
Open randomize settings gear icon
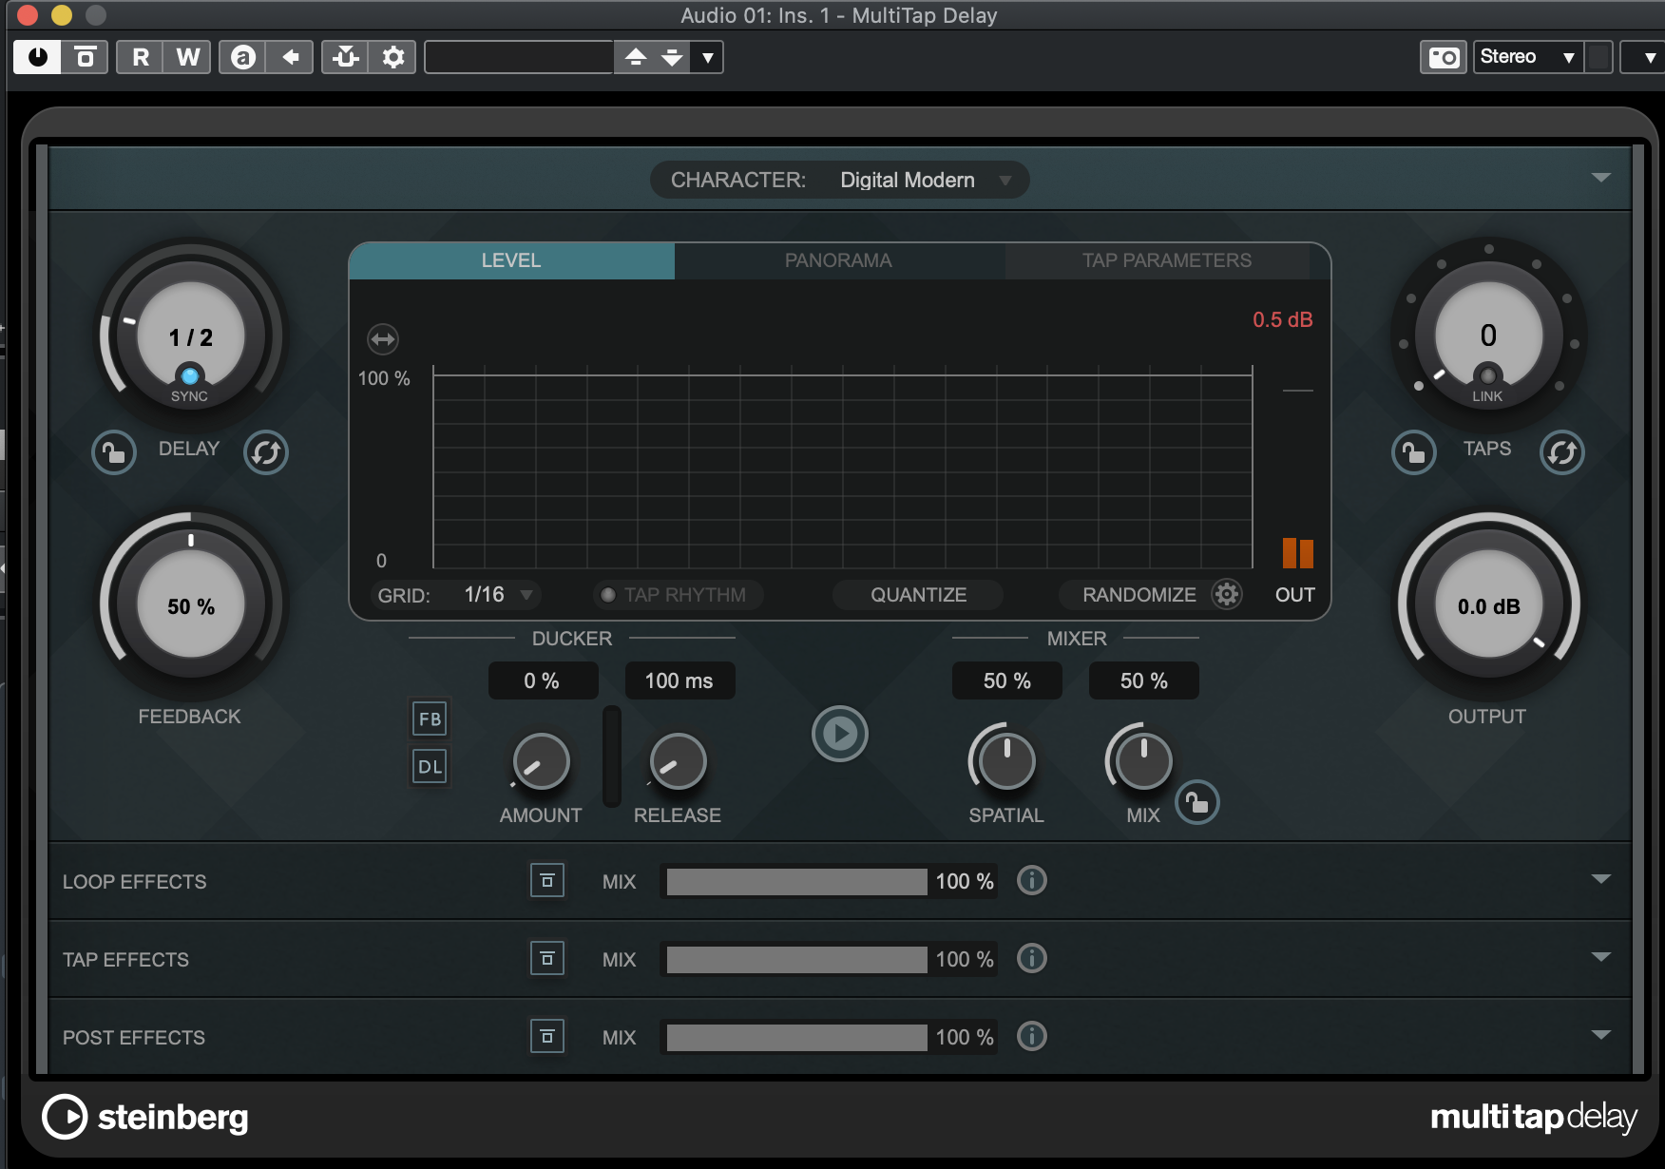(x=1227, y=594)
